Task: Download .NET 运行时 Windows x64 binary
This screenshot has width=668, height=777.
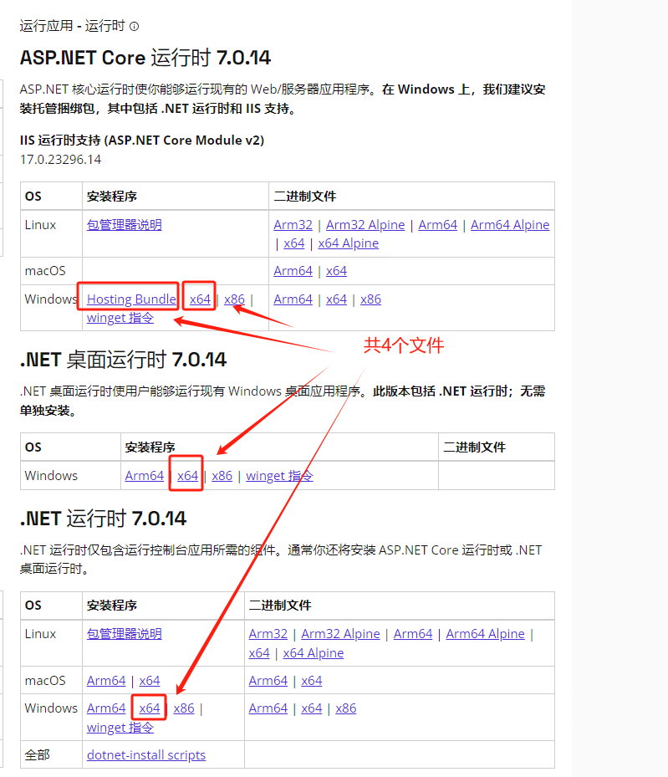Action: [x=312, y=708]
